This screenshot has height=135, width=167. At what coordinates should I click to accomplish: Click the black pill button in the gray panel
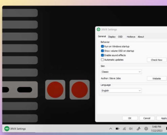(25, 90)
